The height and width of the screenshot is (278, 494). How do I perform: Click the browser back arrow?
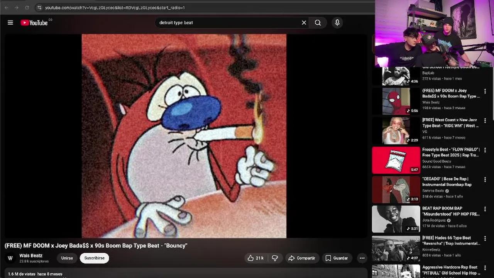click(6, 8)
